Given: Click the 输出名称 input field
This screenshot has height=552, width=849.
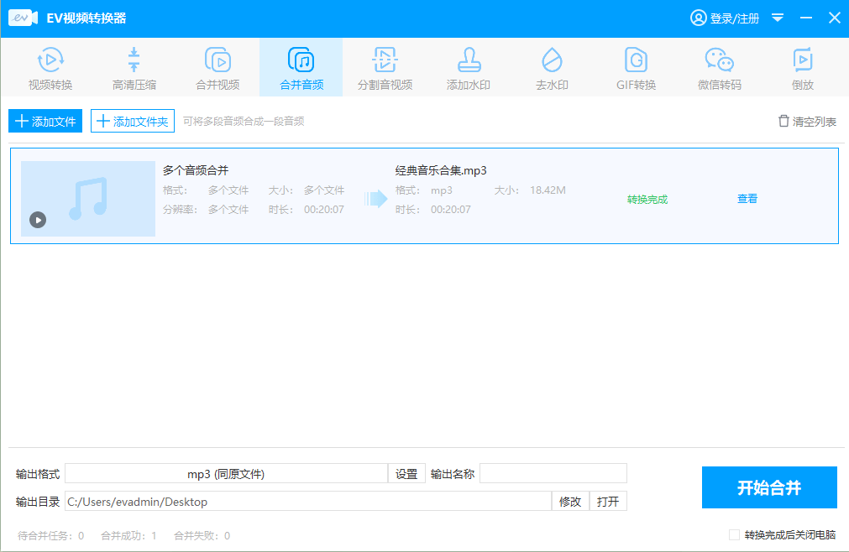Looking at the screenshot, I should coord(553,473).
